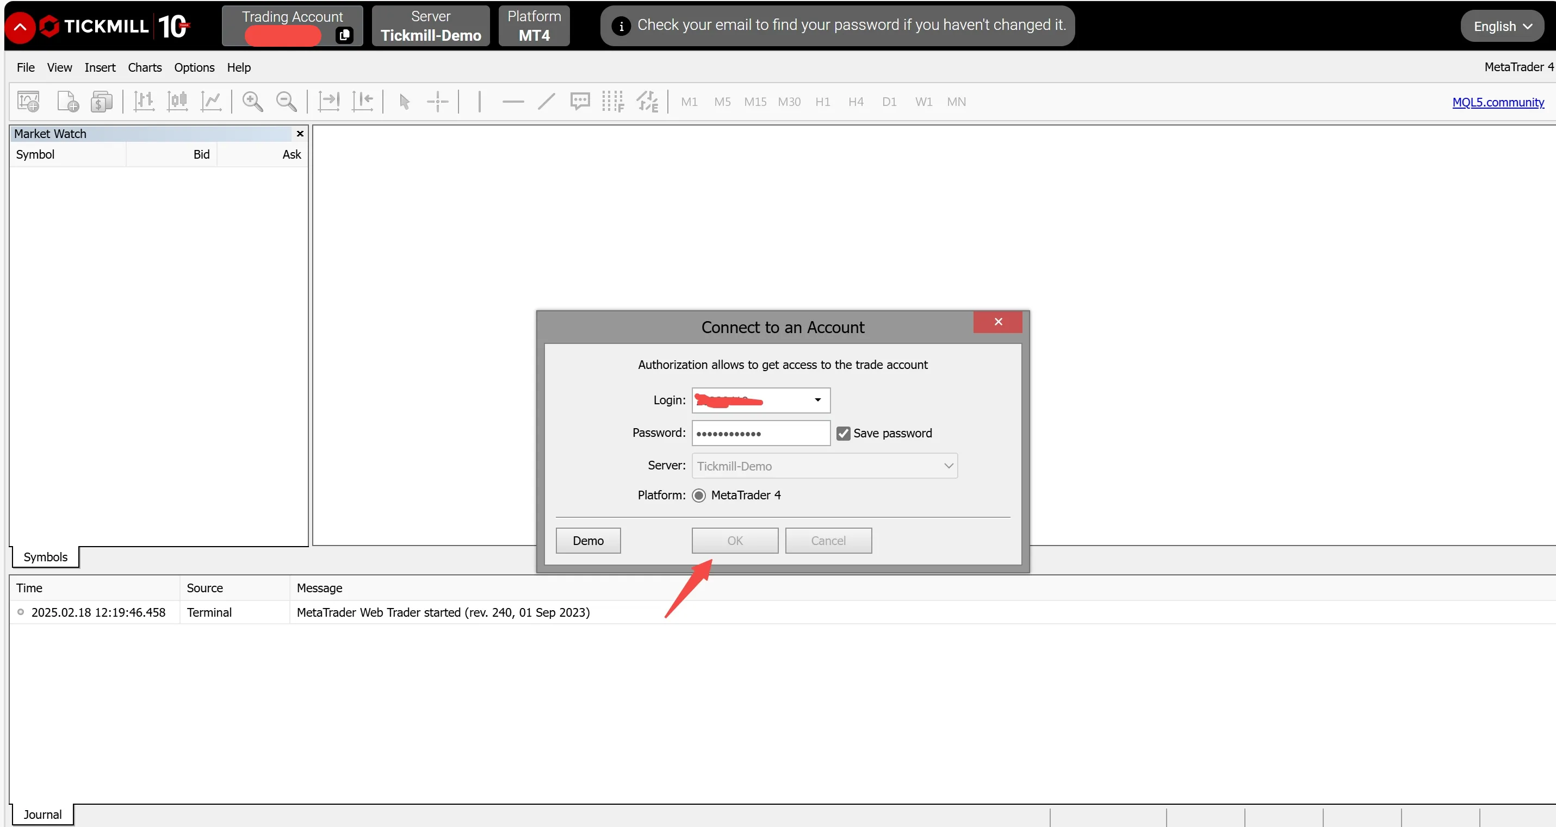Open the Login dropdown arrow
1556x827 pixels.
818,400
